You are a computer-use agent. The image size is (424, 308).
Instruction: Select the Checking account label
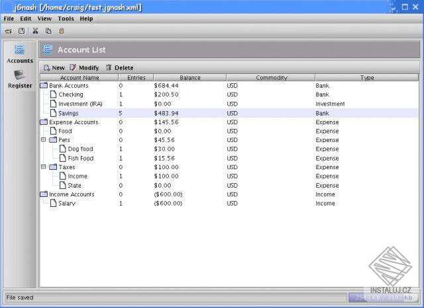pos(71,95)
